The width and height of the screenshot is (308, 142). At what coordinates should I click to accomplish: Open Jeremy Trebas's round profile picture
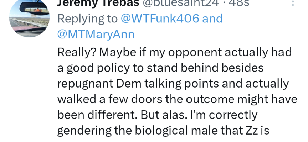[x=29, y=18]
